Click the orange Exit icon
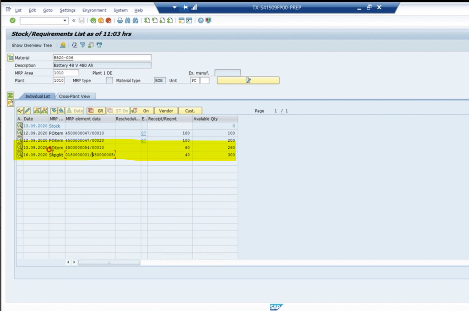Image resolution: width=469 pixels, height=311 pixels. click(101, 21)
